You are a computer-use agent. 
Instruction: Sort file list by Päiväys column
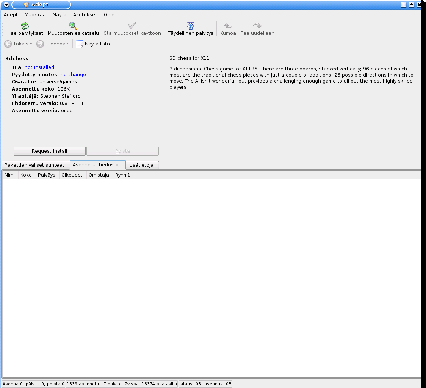47,175
